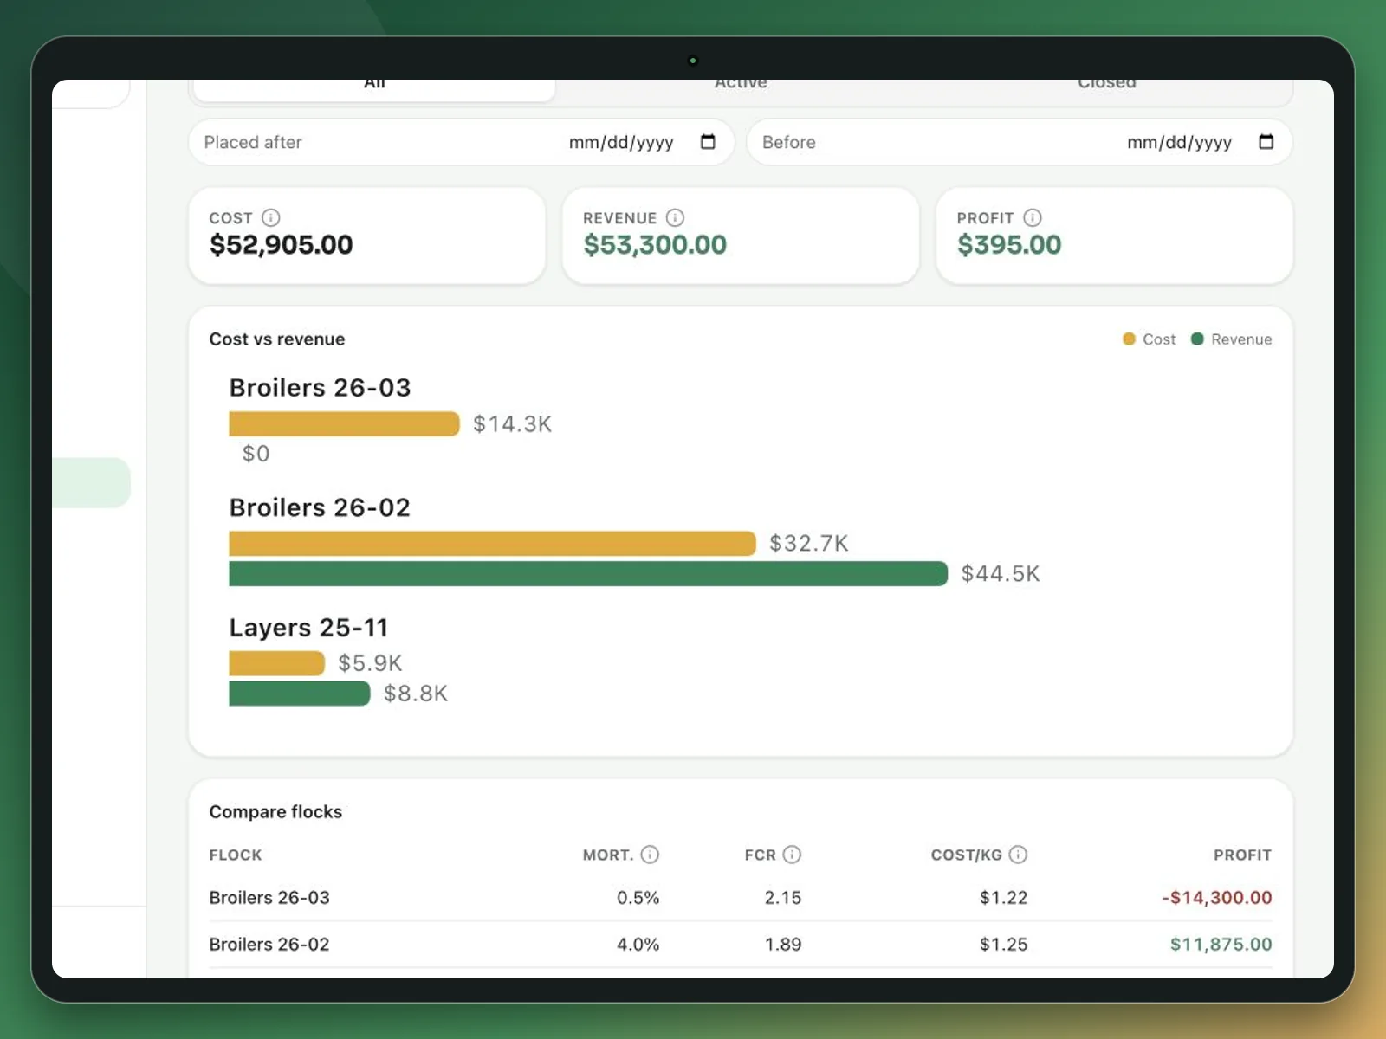Switch to the Closed flocks tab
Screen dimensions: 1386x1039
(x=1107, y=87)
